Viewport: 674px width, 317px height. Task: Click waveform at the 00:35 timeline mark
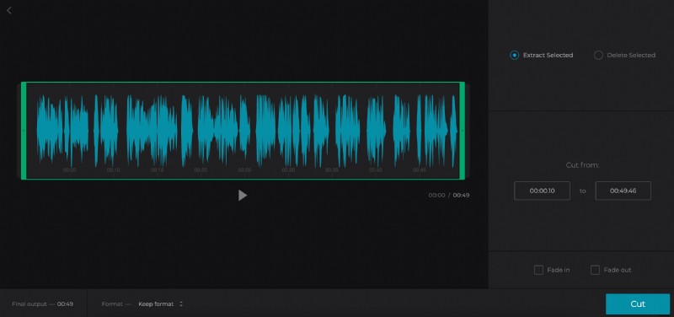tap(332, 170)
